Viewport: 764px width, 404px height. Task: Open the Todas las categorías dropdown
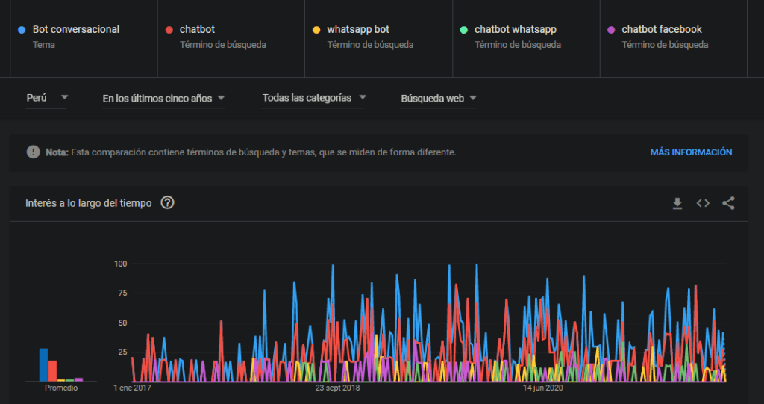click(314, 98)
